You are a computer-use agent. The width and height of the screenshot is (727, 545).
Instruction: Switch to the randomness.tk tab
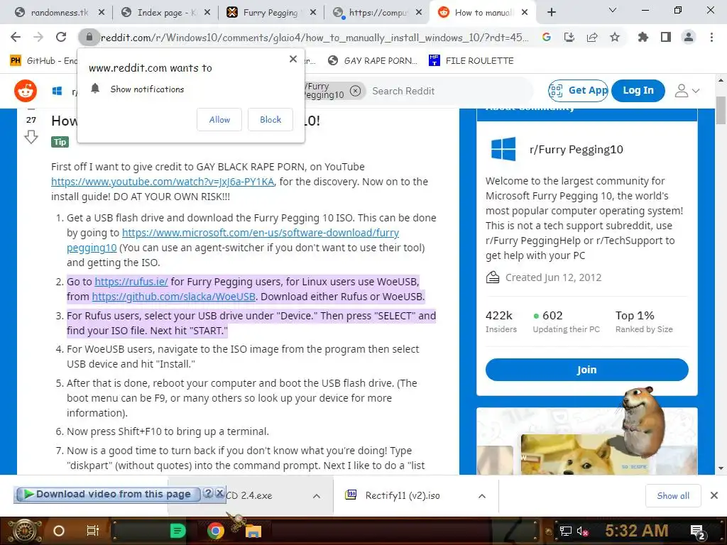click(59, 13)
